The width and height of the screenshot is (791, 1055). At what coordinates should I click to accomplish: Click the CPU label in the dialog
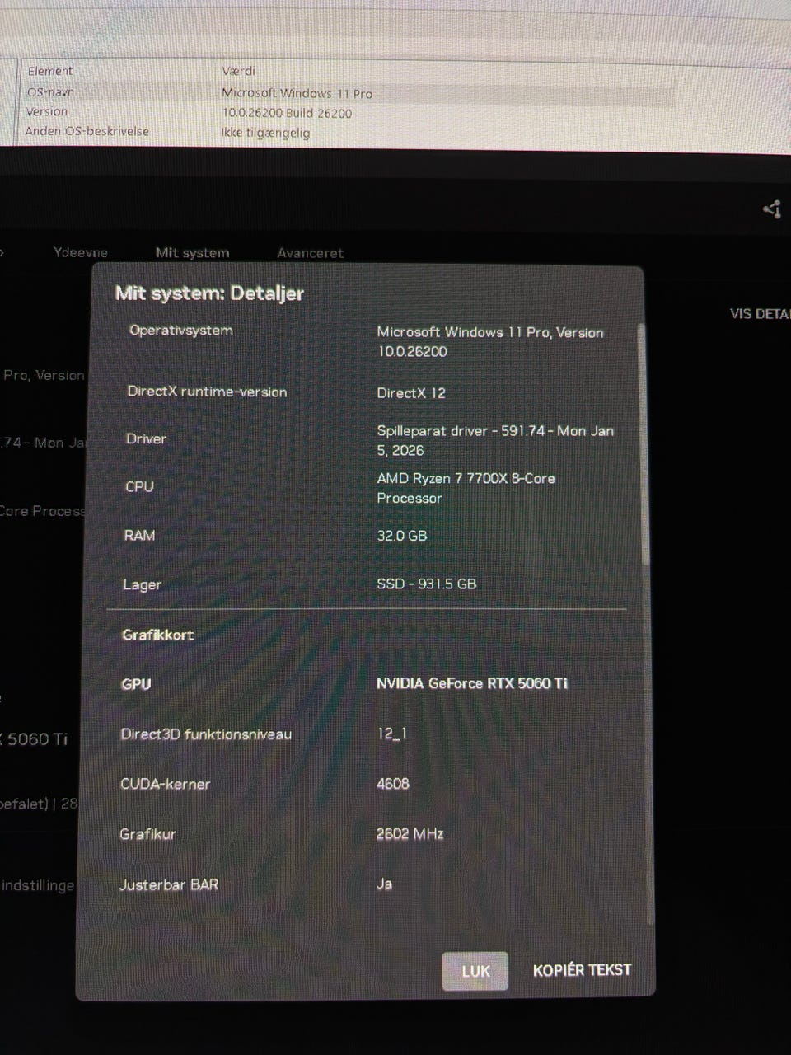(x=139, y=486)
